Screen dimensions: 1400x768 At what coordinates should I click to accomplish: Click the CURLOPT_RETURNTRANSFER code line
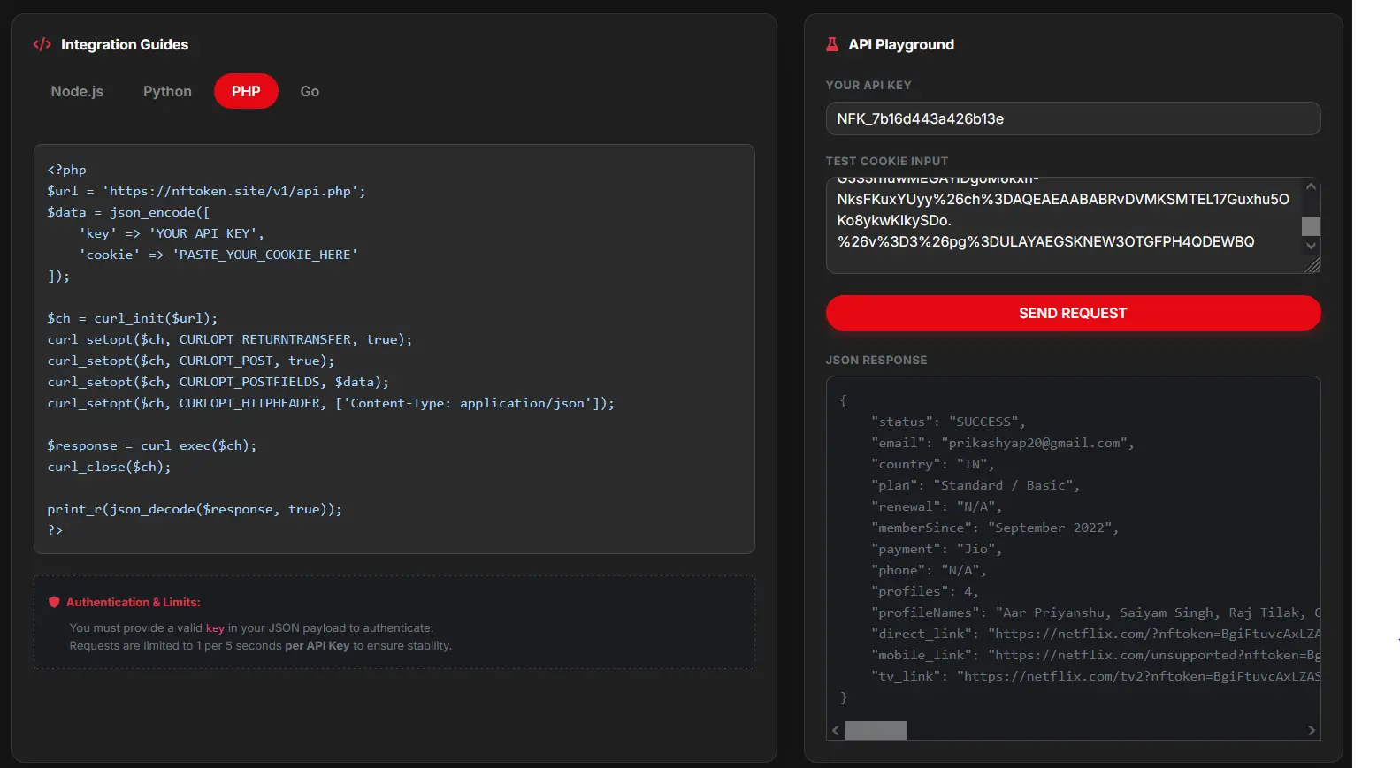pyautogui.click(x=230, y=339)
